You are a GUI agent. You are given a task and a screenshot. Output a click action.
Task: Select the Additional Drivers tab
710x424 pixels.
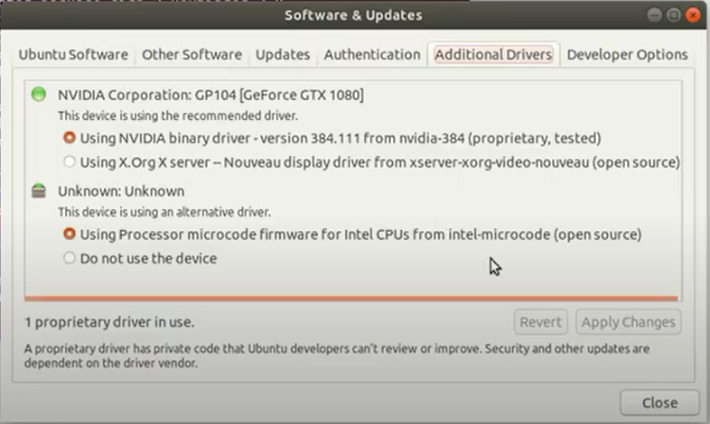point(493,55)
